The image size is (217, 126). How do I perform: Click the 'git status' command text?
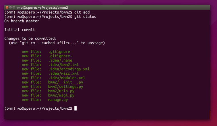point(86,17)
